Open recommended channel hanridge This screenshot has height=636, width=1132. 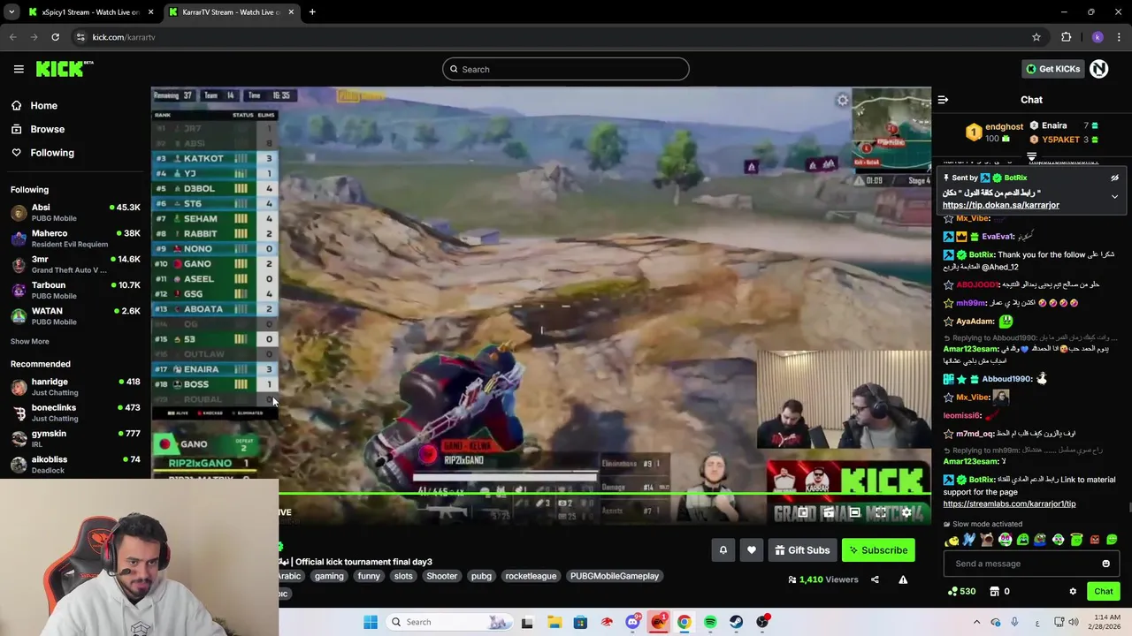pyautogui.click(x=75, y=387)
